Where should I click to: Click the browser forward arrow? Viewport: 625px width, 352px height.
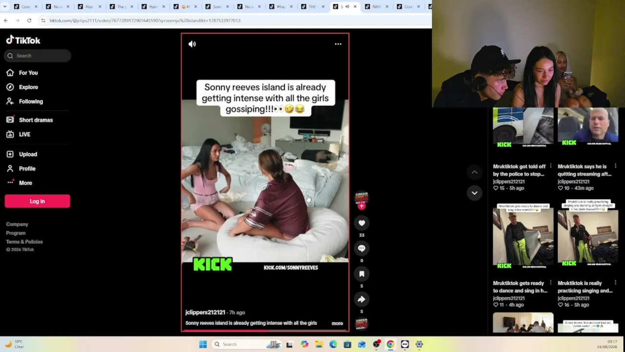pos(18,21)
